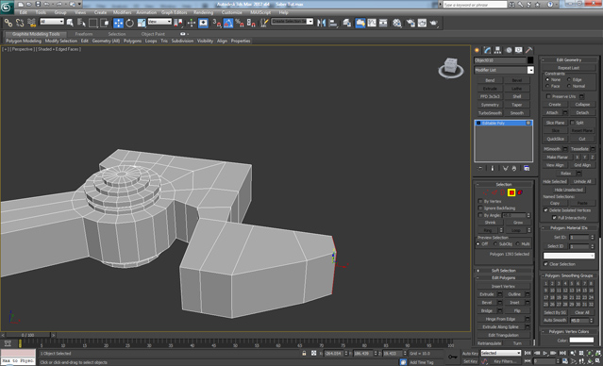The height and width of the screenshot is (366, 603).
Task: Uncheck Full Interactivity
Action: coord(554,218)
